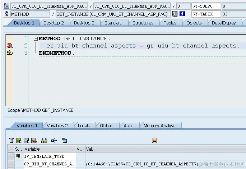Screen dimensions: 246x169
Task: Click the trash can delete icon in variables toolbar
Action: pyautogui.click(x=11, y=140)
